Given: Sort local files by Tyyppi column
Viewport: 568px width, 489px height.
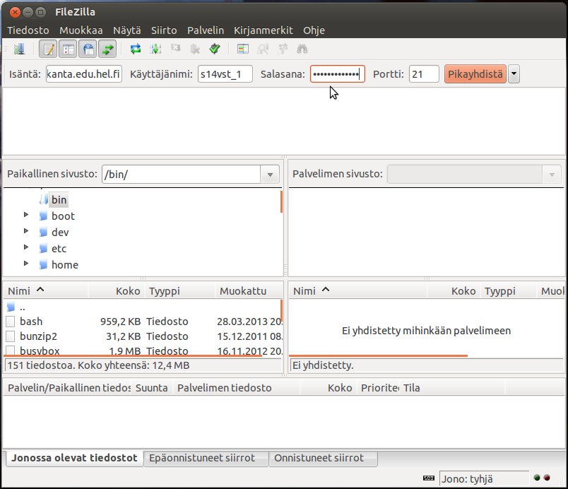Looking at the screenshot, I should click(180, 291).
